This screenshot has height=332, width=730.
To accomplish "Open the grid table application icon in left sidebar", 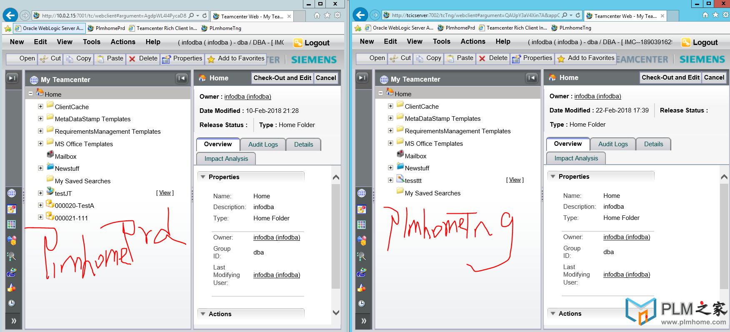I will tap(12, 225).
